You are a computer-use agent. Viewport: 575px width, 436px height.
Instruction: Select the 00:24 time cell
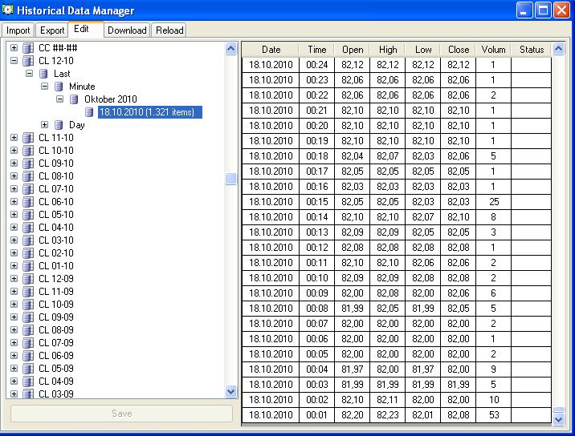coord(317,65)
